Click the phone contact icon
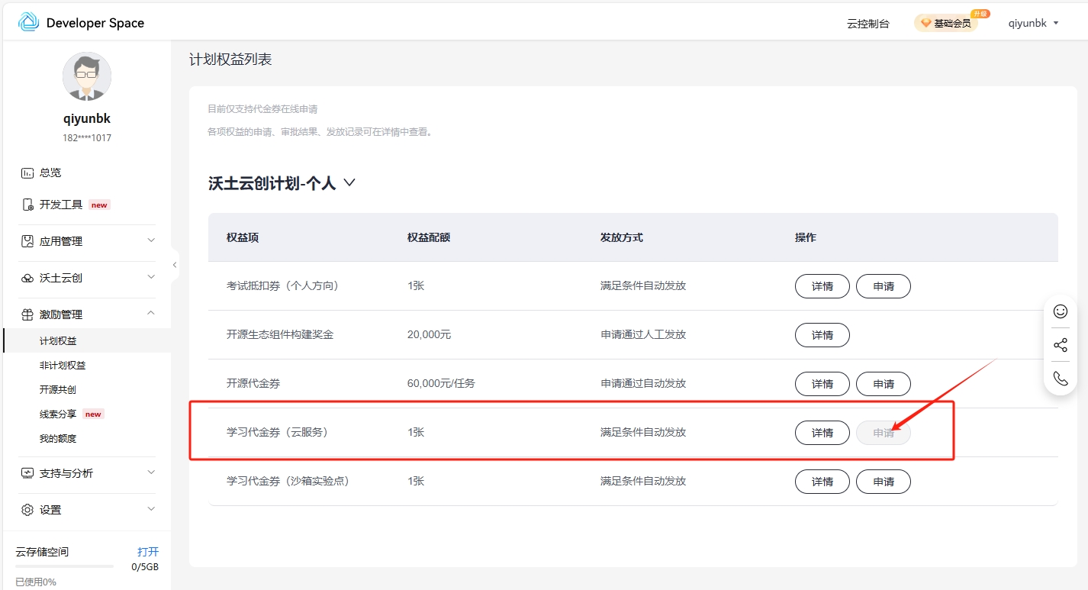The height and width of the screenshot is (590, 1088). [1061, 378]
